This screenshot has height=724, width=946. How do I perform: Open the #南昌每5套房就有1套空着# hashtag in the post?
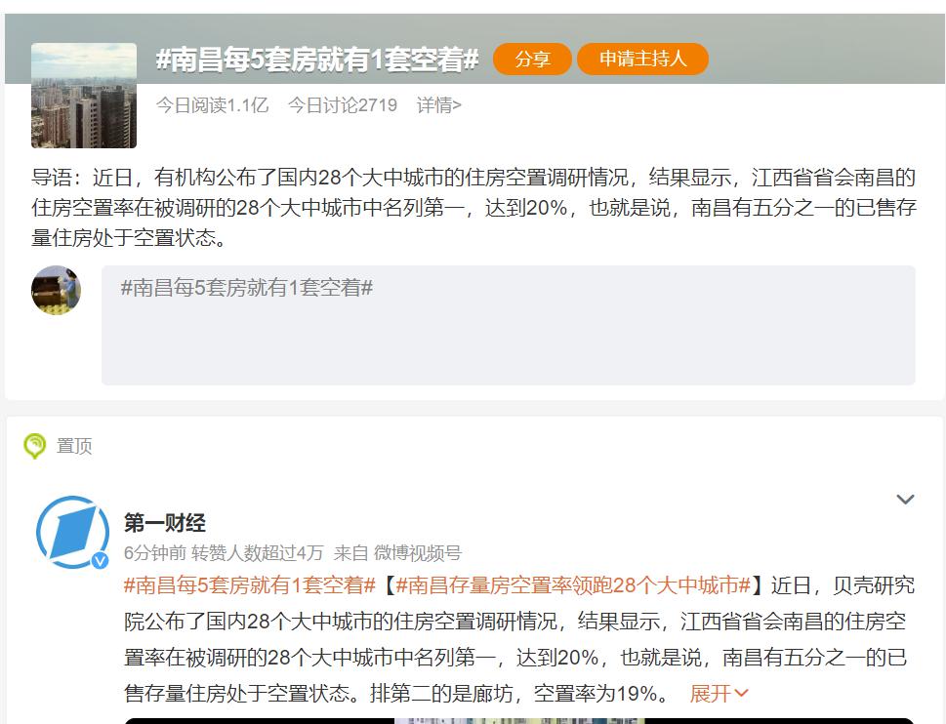coord(250,585)
